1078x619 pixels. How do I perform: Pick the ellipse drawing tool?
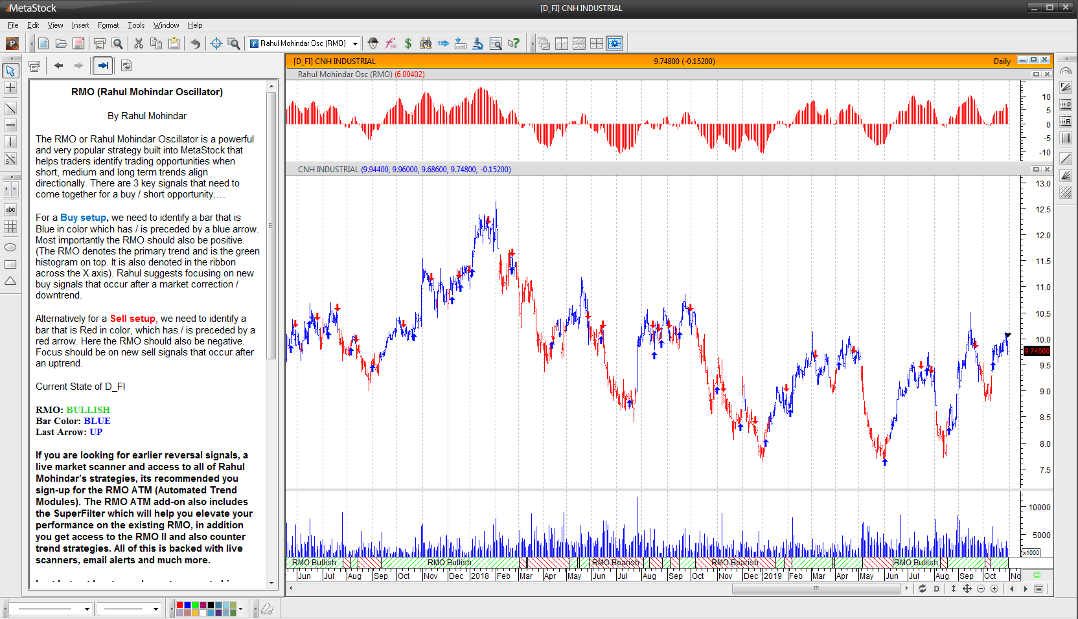click(x=10, y=247)
